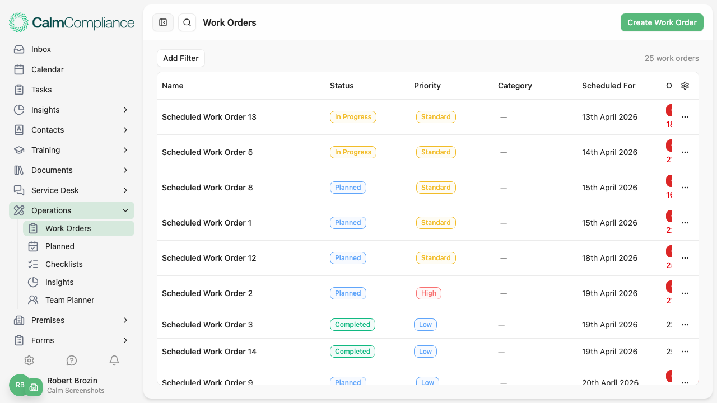Open actions menu for Scheduled Work Order 1
Screen dimensions: 717x403
point(685,223)
